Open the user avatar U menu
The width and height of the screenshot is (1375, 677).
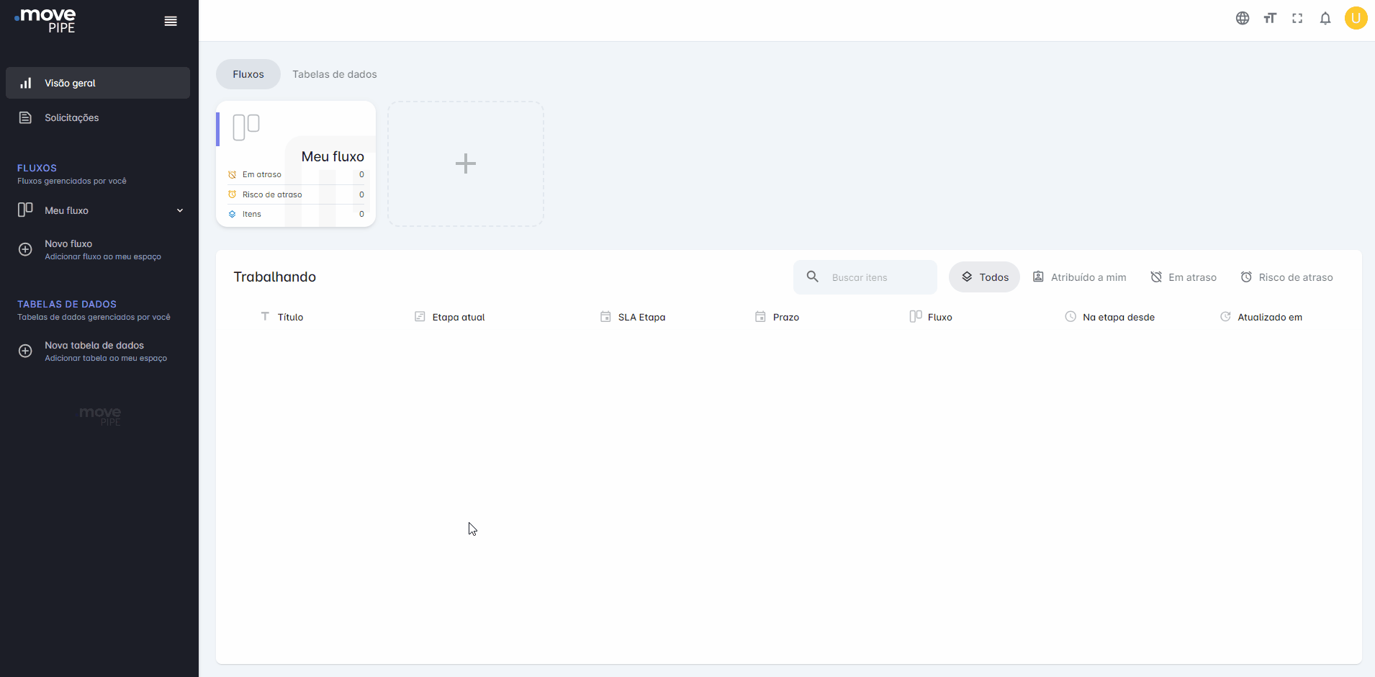tap(1356, 18)
